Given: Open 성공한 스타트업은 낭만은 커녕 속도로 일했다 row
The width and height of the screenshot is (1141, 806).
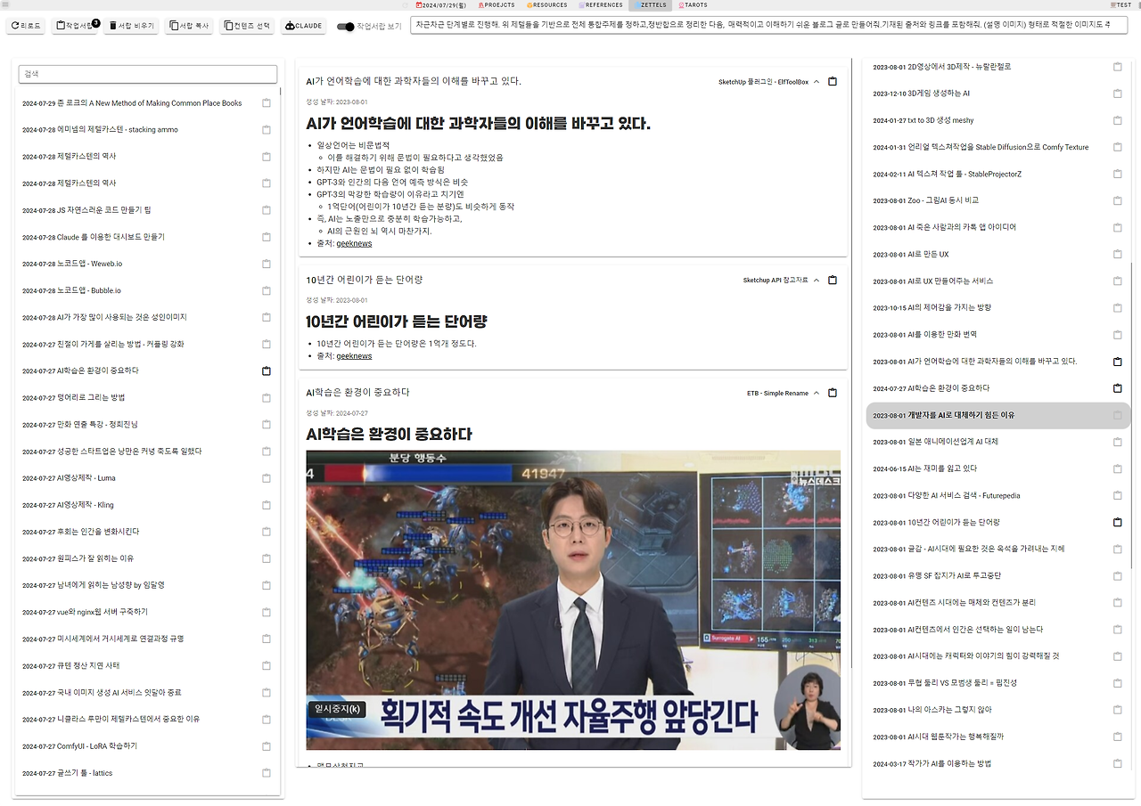Looking at the screenshot, I should coord(148,452).
